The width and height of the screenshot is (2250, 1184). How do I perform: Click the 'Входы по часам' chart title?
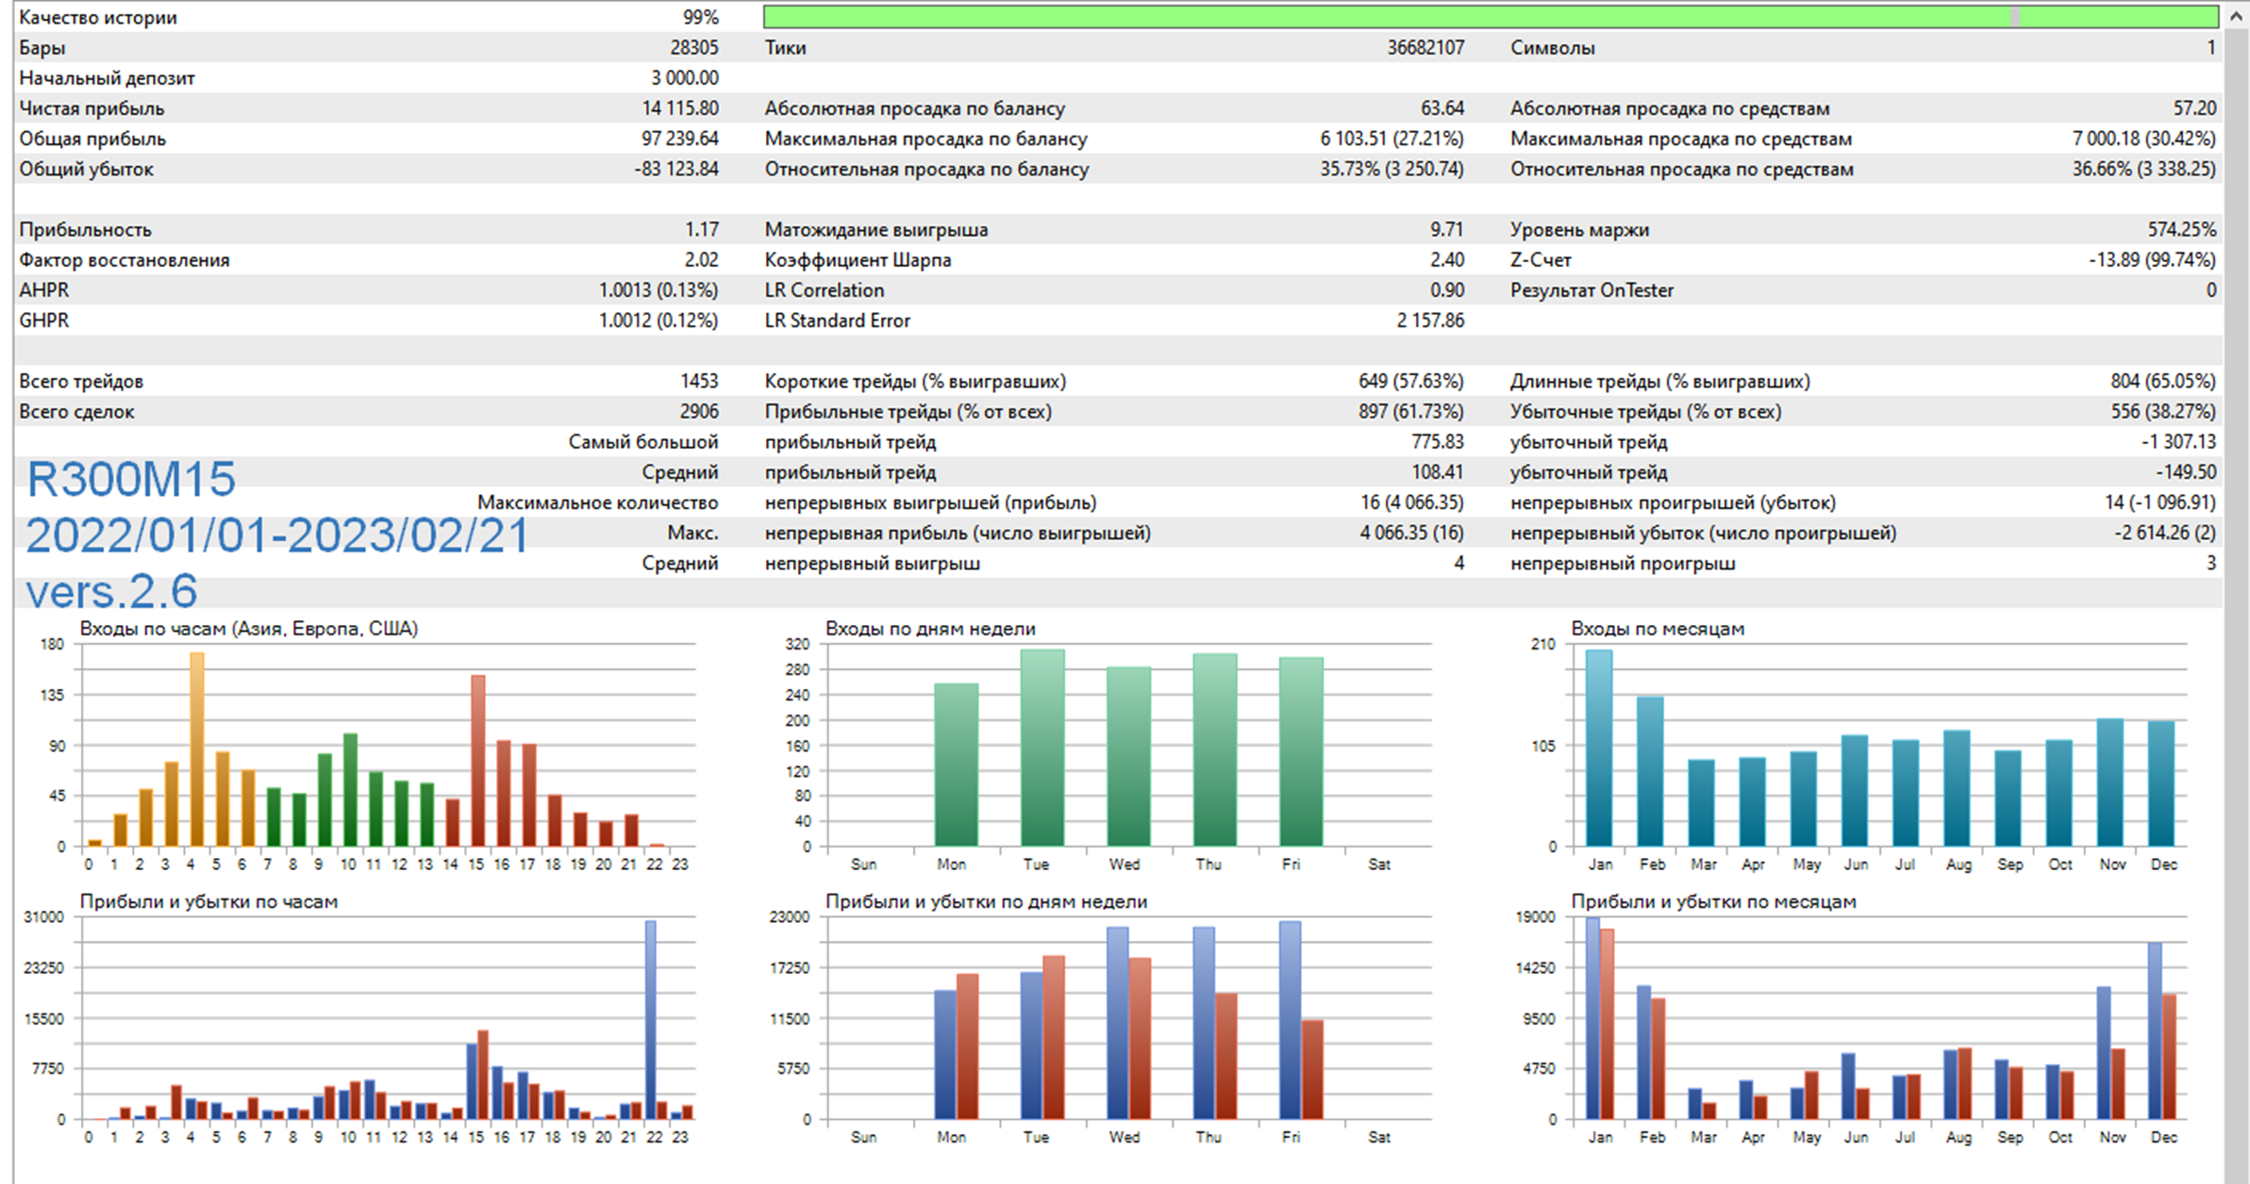coord(248,629)
